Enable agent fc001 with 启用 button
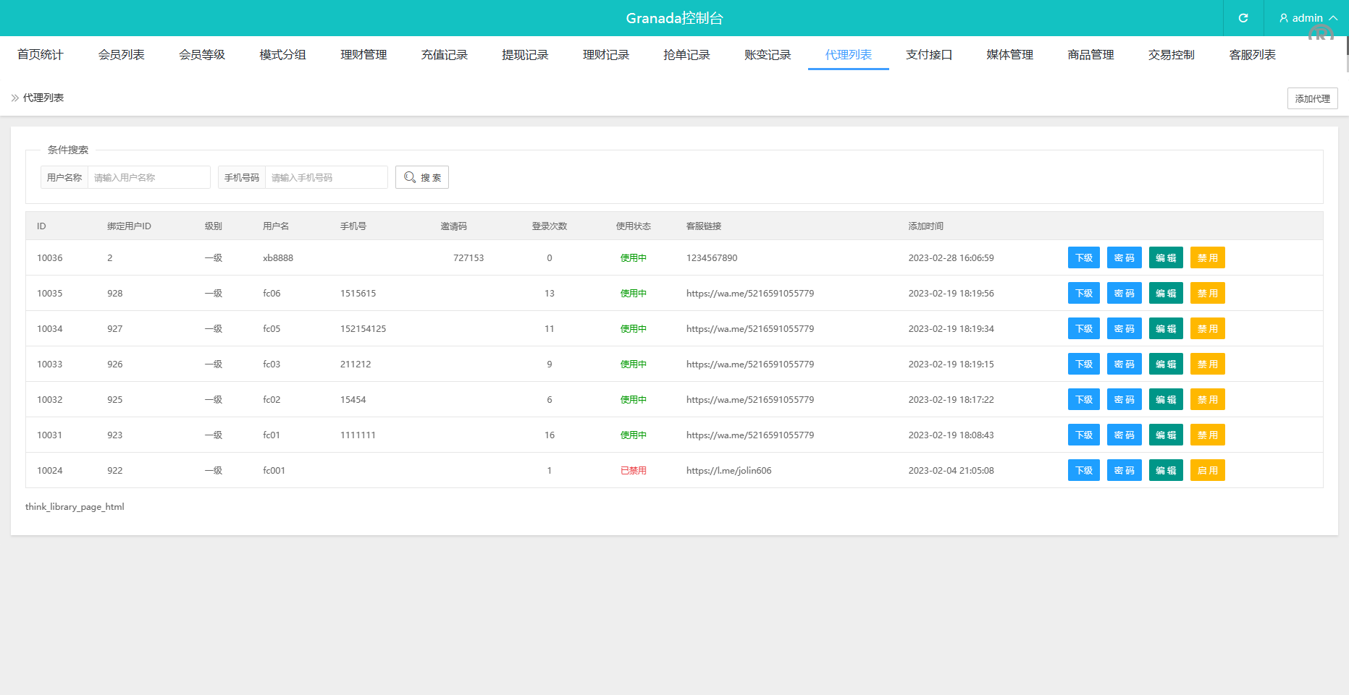The height and width of the screenshot is (695, 1349). click(1207, 471)
